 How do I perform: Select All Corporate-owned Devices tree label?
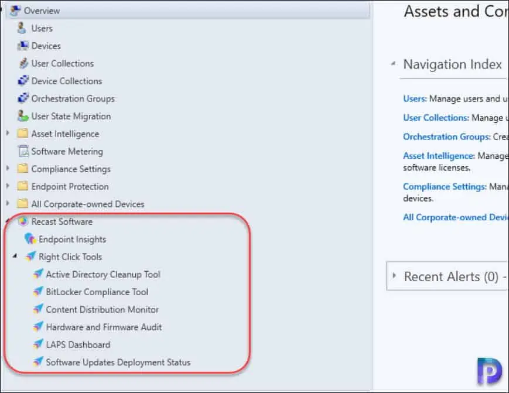88,204
